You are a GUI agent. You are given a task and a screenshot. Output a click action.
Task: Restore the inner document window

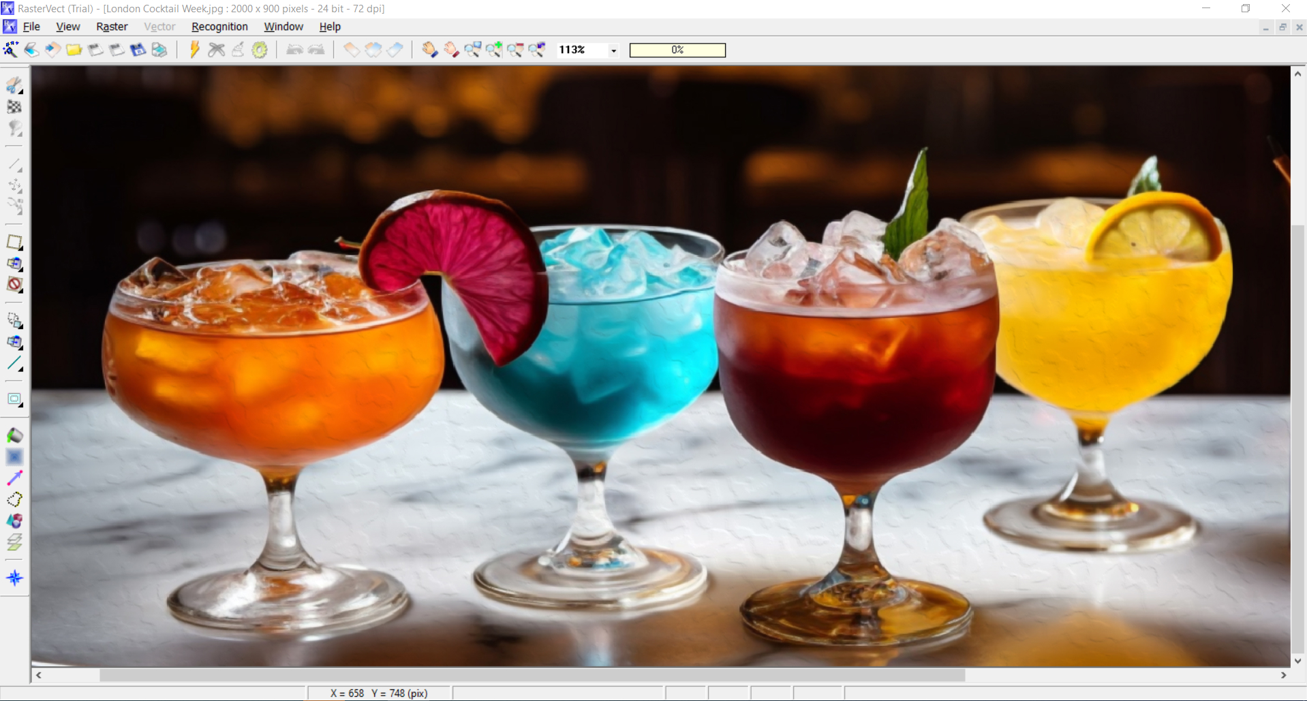1282,27
